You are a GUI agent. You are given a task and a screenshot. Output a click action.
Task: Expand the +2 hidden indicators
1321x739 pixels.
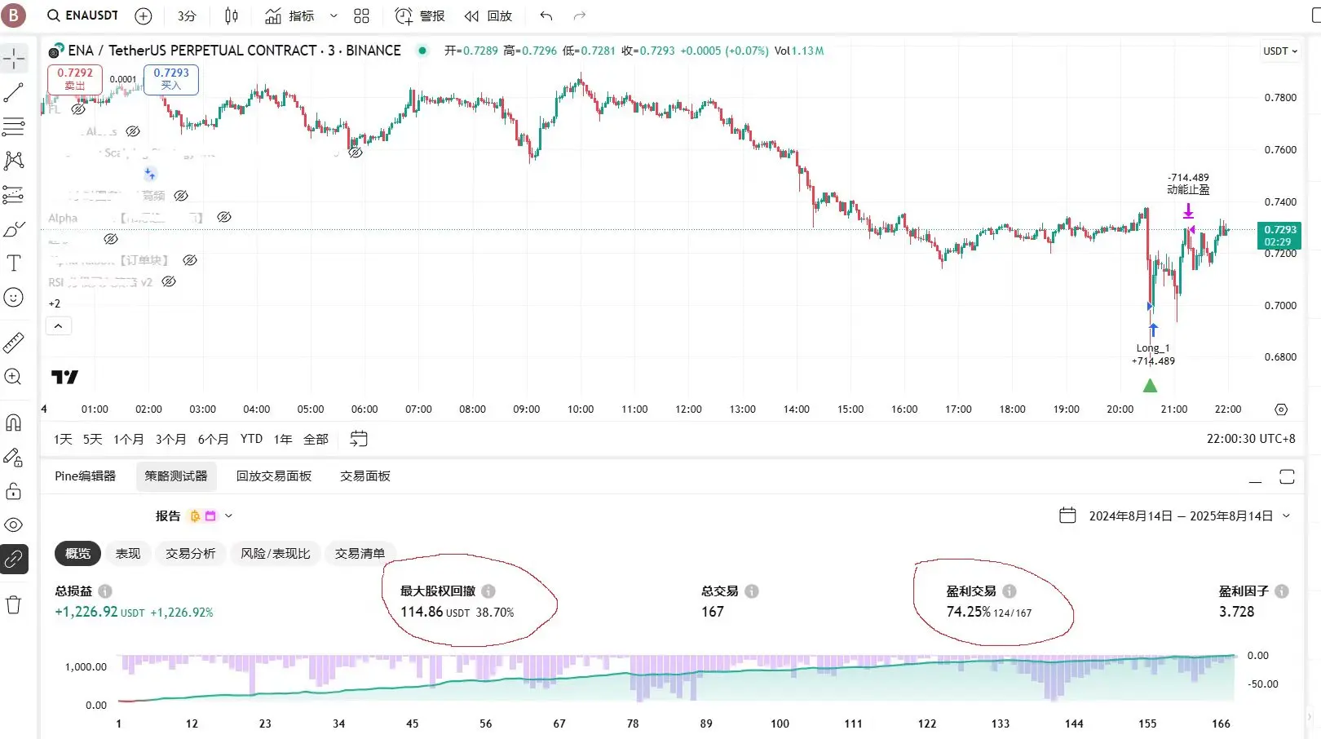[55, 303]
